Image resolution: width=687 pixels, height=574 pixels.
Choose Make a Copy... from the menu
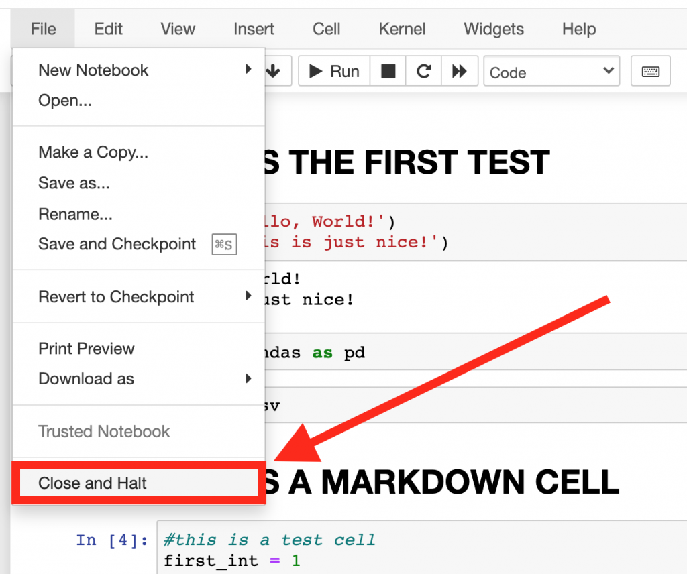coord(93,152)
